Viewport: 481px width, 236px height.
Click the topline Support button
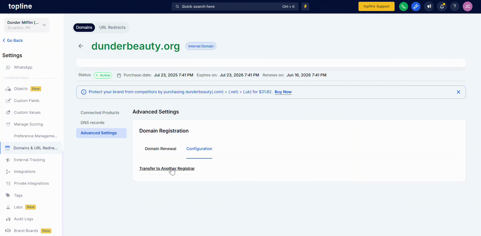tap(376, 7)
